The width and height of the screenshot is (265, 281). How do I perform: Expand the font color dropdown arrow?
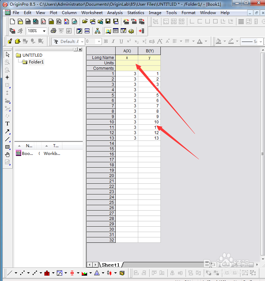[206, 41]
